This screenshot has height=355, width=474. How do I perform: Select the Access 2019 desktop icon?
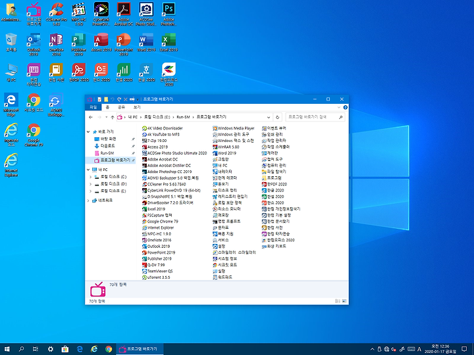(101, 42)
